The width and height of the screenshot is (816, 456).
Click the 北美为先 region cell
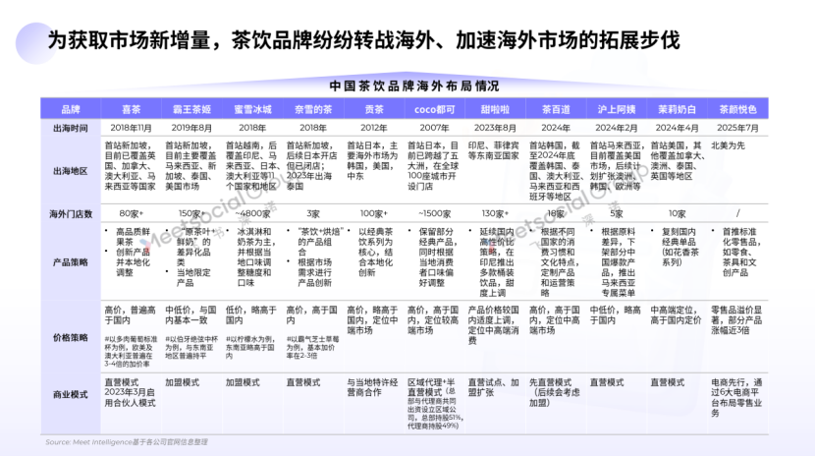(x=728, y=145)
